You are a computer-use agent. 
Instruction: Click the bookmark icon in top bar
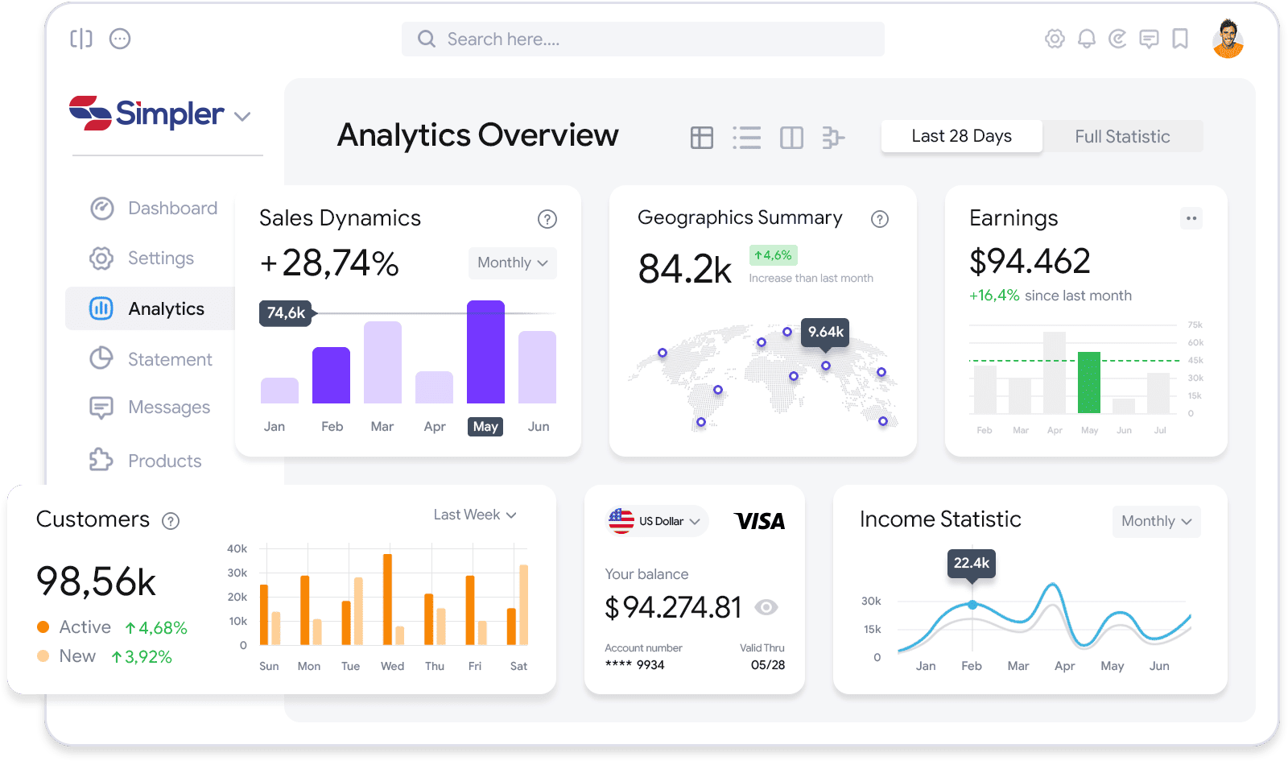1180,39
